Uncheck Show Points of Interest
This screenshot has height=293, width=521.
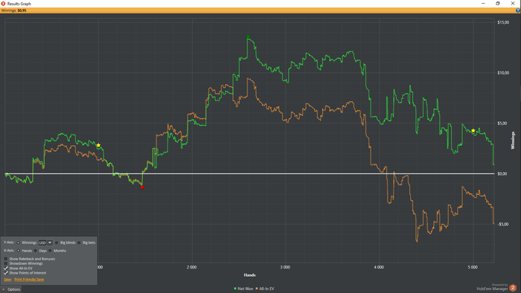(6, 273)
